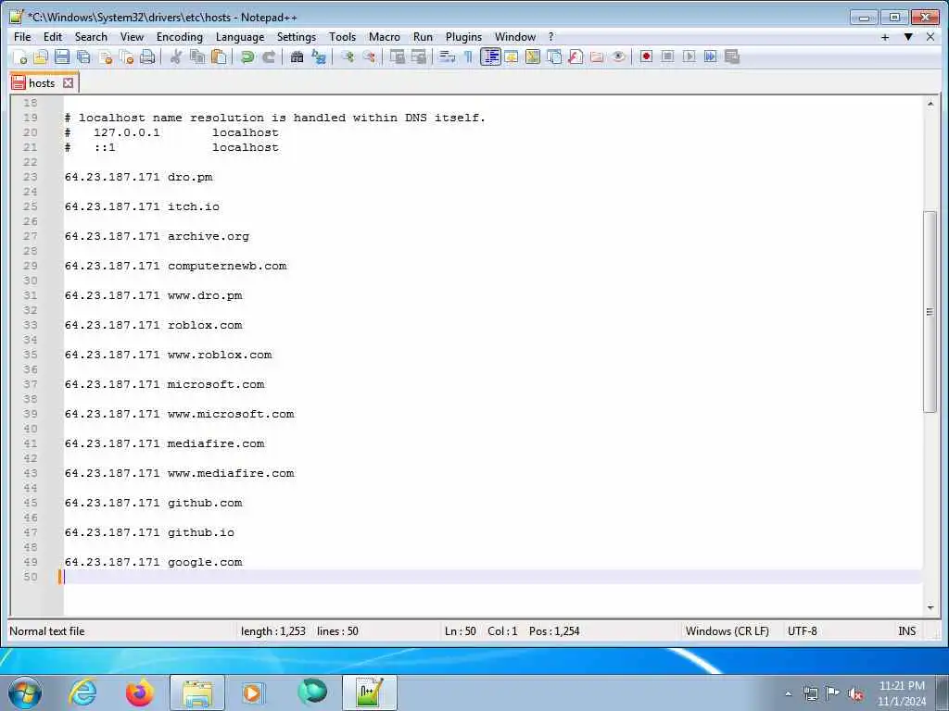
Task: Click the vertical scrollbar down arrow
Action: [x=930, y=607]
